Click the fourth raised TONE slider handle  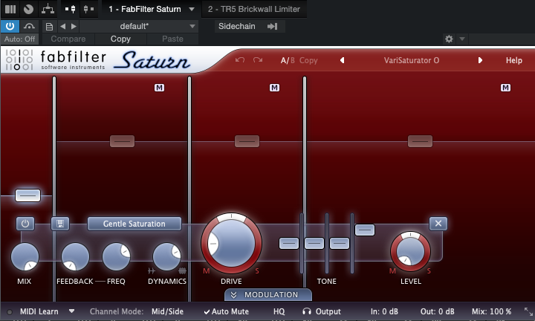[365, 230]
